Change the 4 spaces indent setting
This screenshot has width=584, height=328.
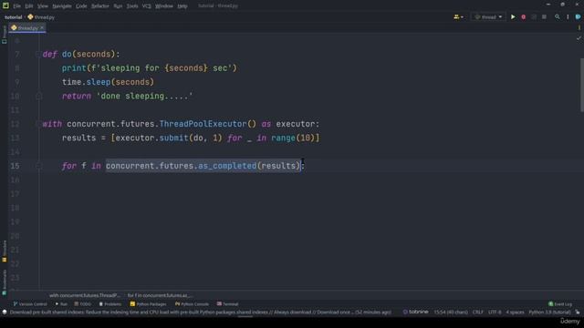tap(515, 312)
